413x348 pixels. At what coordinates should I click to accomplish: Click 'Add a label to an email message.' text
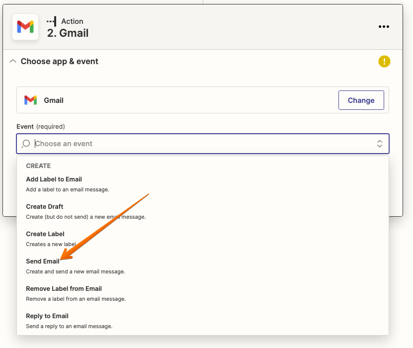(x=68, y=189)
